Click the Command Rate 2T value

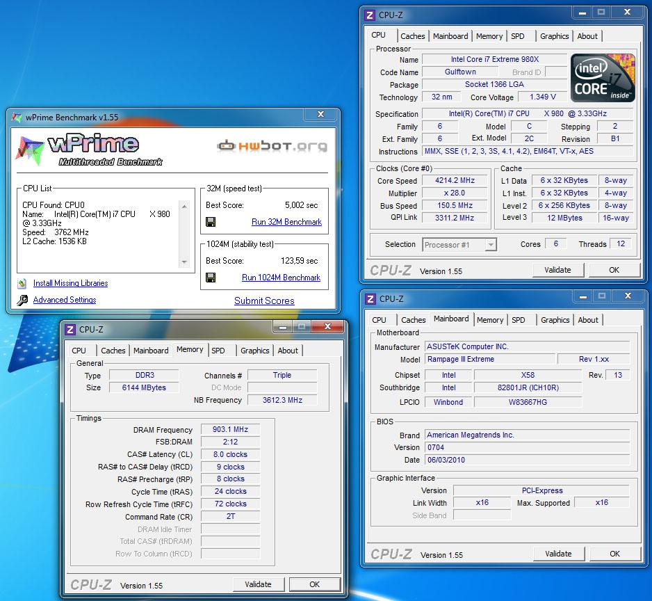(x=230, y=516)
